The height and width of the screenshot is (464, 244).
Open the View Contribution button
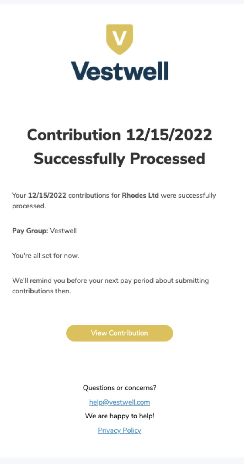(x=119, y=333)
